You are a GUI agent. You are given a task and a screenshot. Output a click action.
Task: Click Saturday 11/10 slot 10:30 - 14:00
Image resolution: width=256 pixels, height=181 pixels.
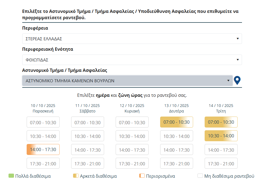88,136
